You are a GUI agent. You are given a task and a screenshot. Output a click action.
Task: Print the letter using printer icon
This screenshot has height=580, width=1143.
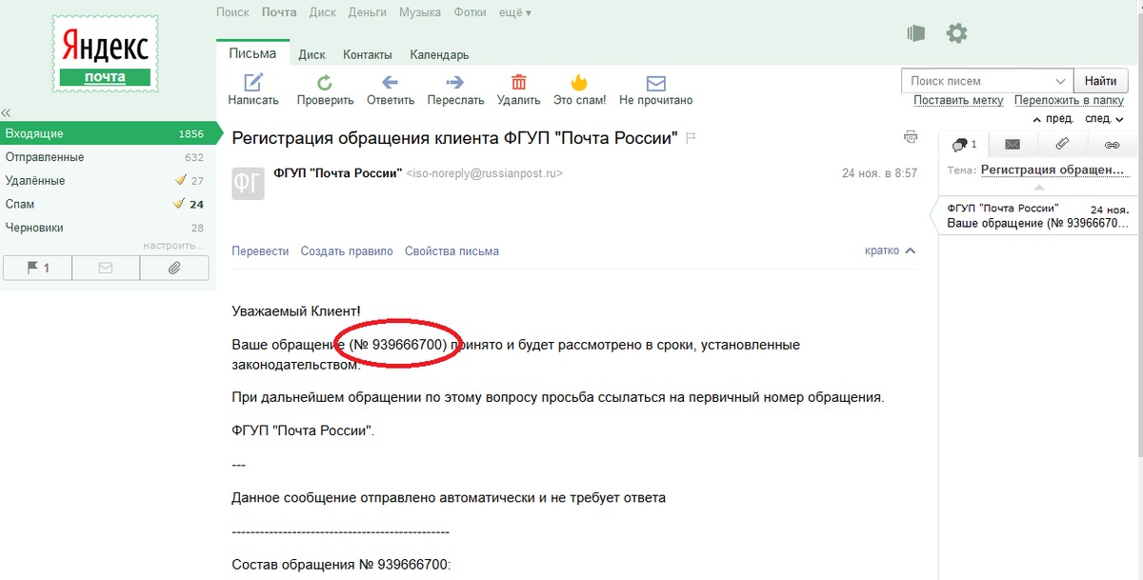click(911, 136)
